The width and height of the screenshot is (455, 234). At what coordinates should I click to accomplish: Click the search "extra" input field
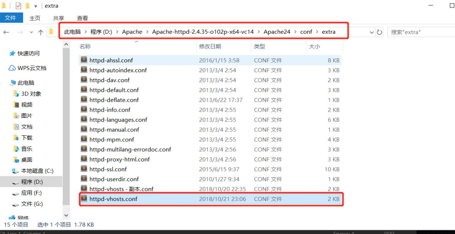tap(421, 32)
